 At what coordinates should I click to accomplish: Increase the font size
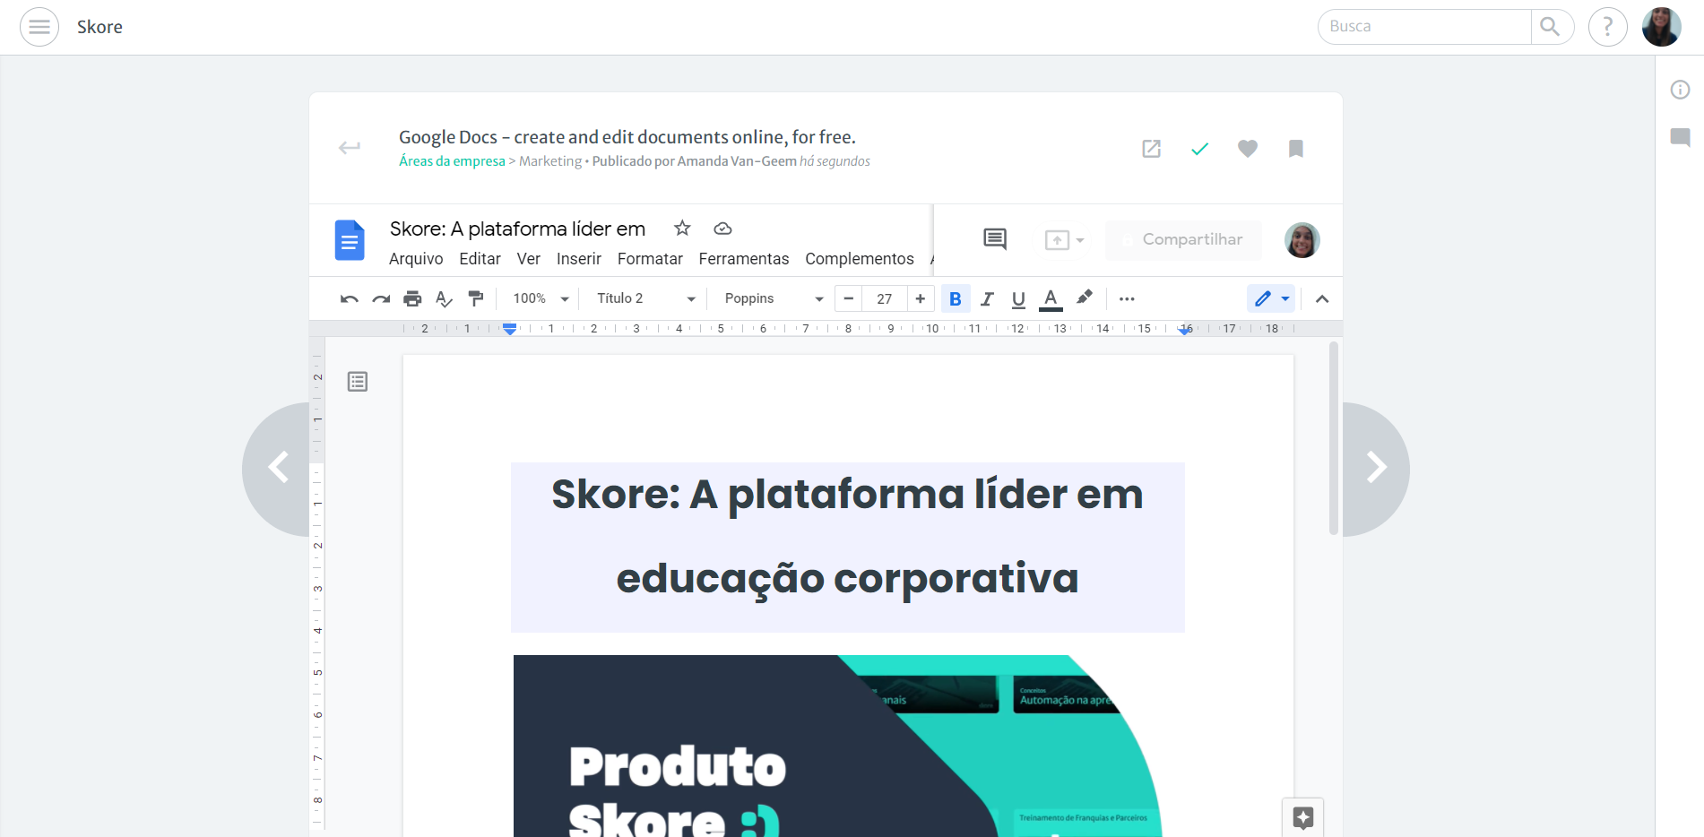(x=921, y=299)
